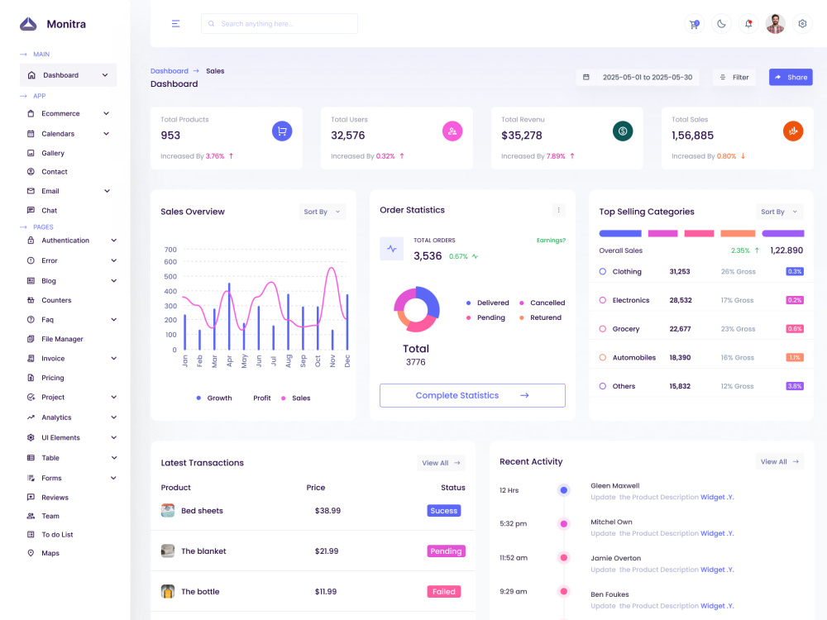Open Sales Overview Sort By dropdown
827x620 pixels.
tap(323, 212)
